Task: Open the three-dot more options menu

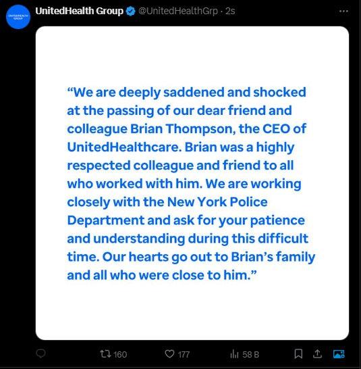Action: (343, 11)
